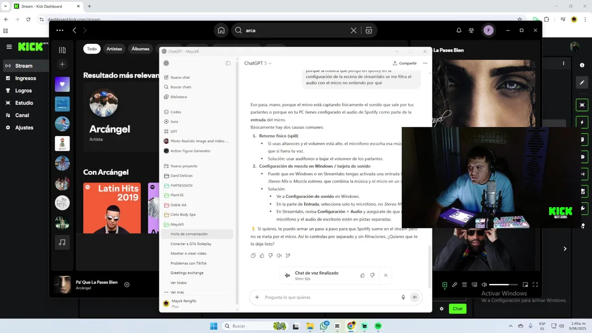Open the ChatGPT 5 model dropdown

pos(258,63)
